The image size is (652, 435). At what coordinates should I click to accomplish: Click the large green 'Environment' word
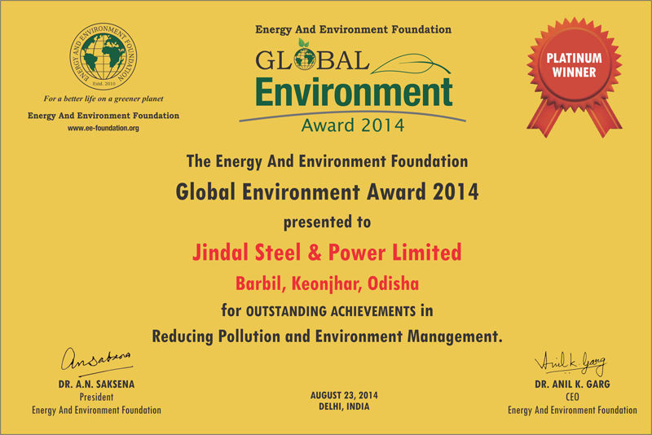(x=354, y=92)
